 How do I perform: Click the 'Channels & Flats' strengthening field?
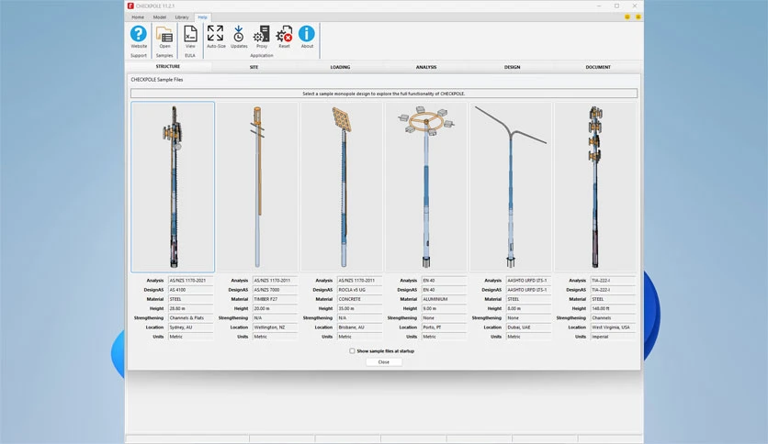click(x=190, y=317)
